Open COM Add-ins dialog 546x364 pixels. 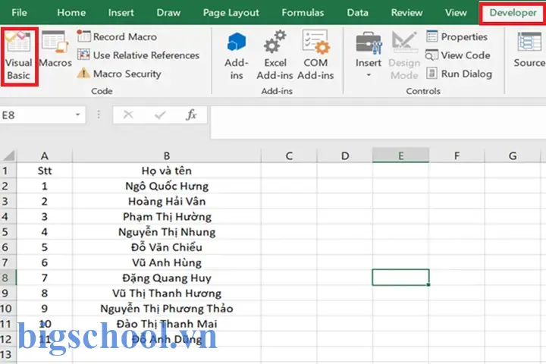(315, 55)
